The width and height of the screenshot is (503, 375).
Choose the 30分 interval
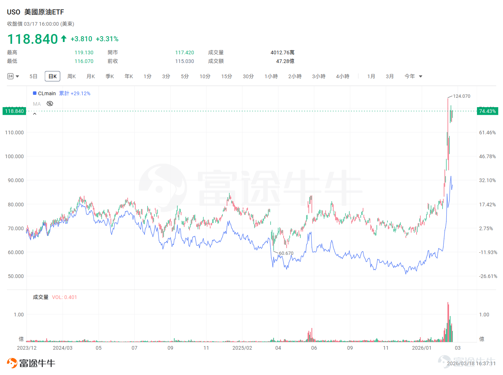248,76
